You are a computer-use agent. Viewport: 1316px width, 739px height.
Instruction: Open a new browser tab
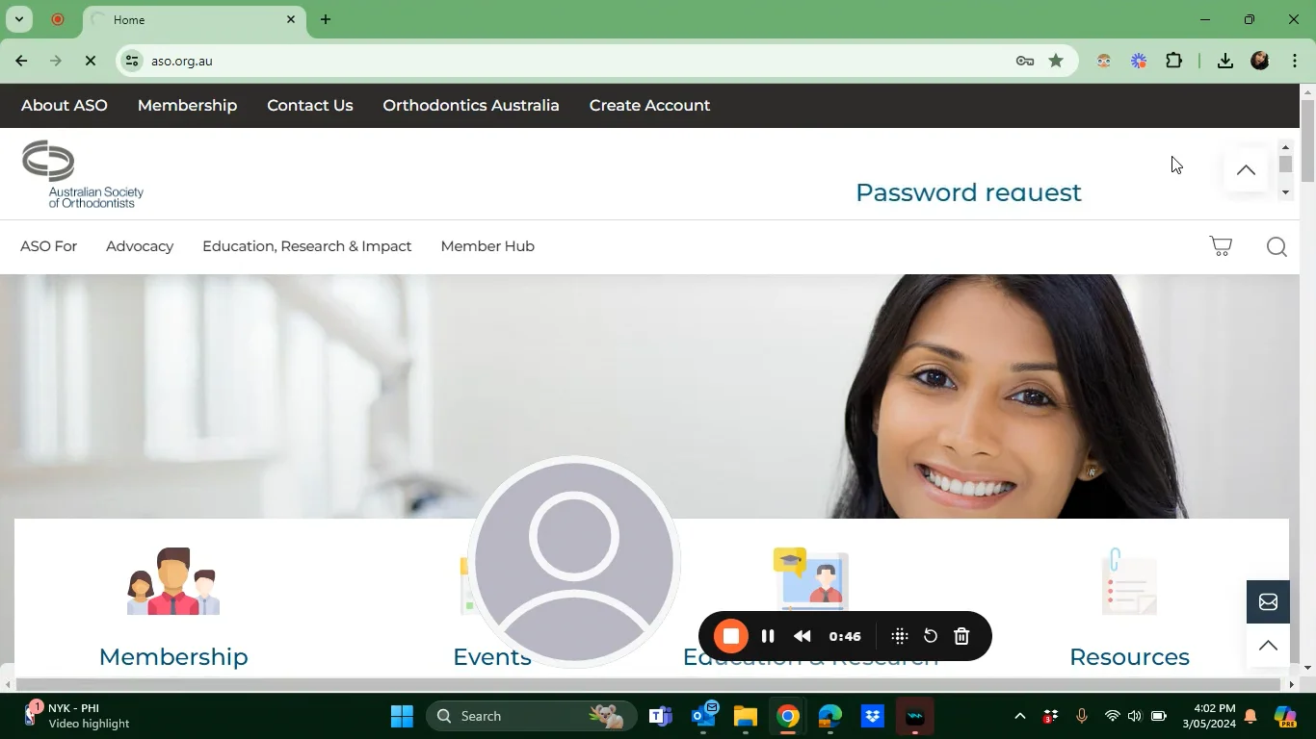326,19
